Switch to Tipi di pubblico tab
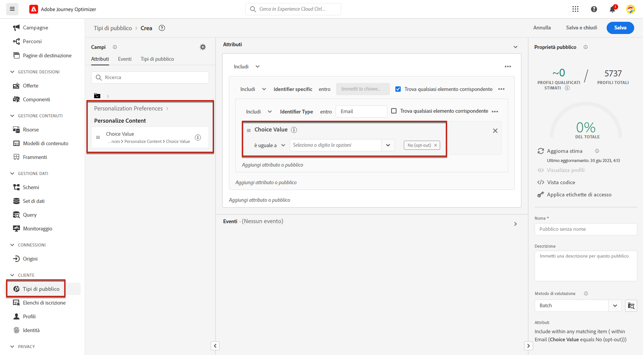The height and width of the screenshot is (355, 643). coord(157,59)
